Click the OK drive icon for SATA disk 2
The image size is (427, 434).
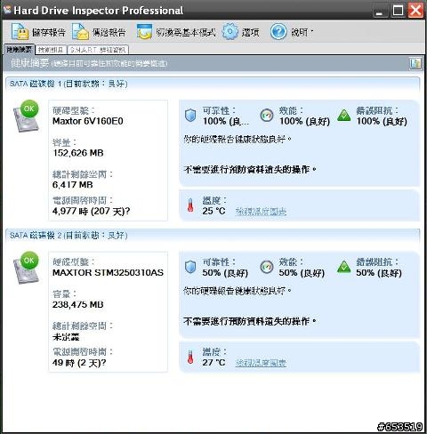pyautogui.click(x=27, y=268)
